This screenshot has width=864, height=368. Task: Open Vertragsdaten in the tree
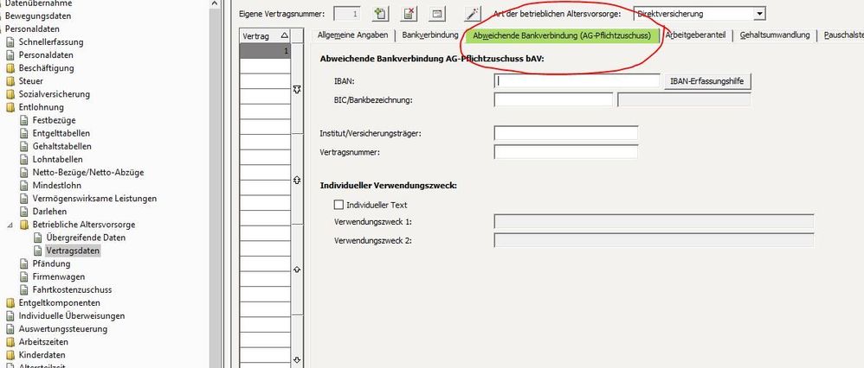coord(73,251)
